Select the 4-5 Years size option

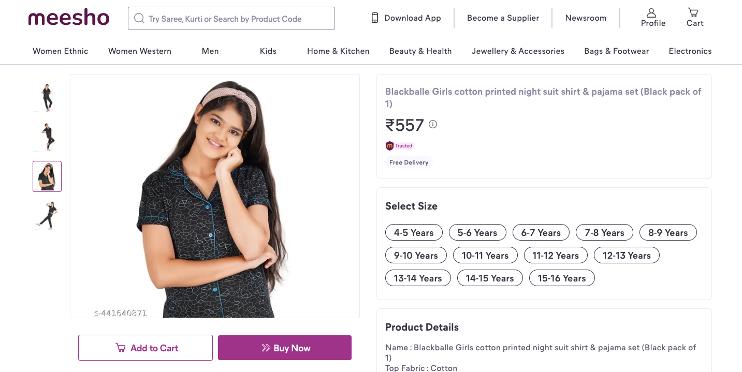414,233
